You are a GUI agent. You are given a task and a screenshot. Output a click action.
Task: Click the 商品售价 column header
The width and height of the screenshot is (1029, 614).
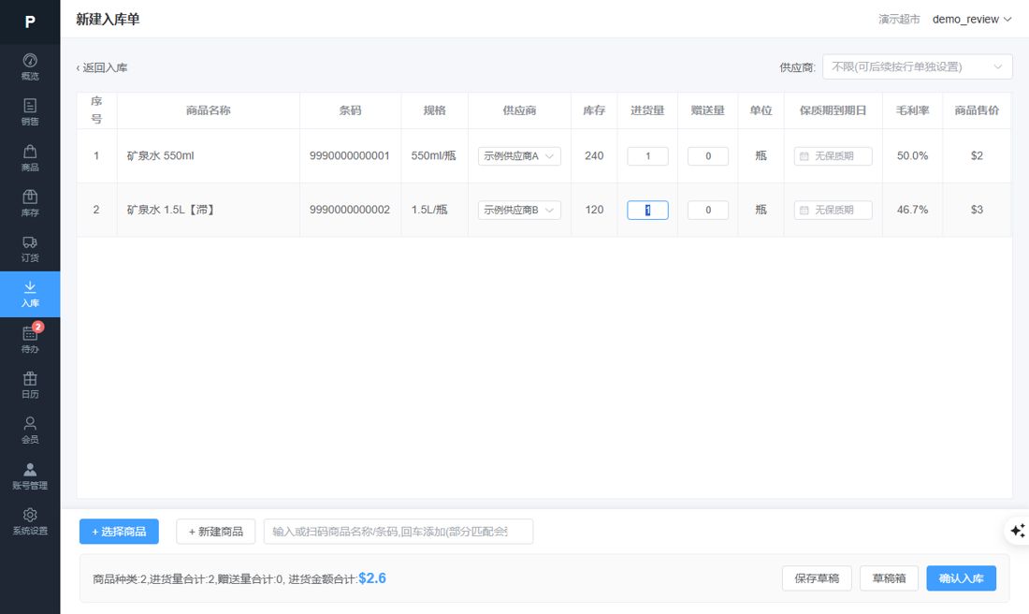(x=977, y=110)
